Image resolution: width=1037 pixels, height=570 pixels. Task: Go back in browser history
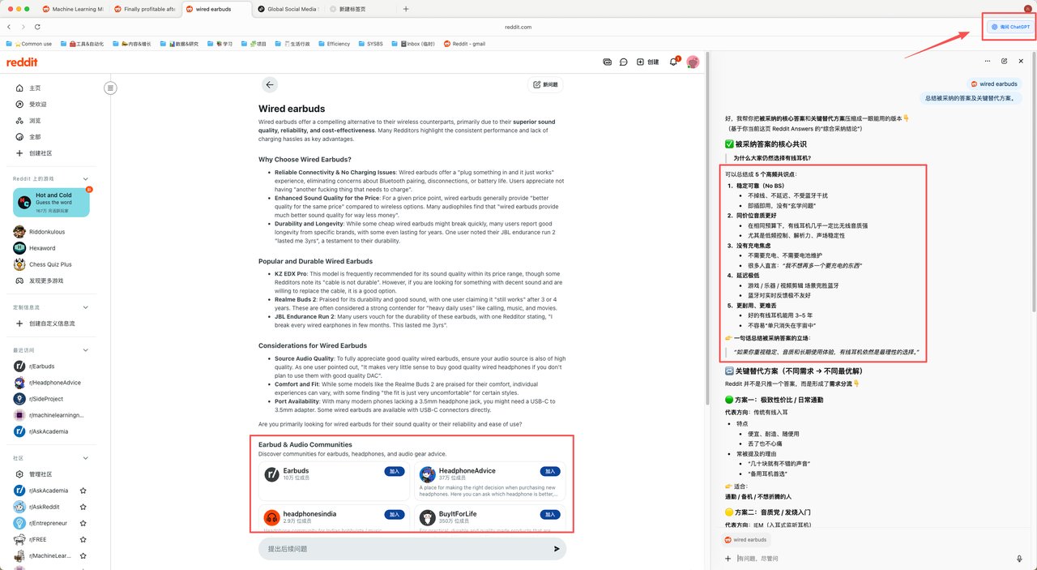pyautogui.click(x=9, y=27)
